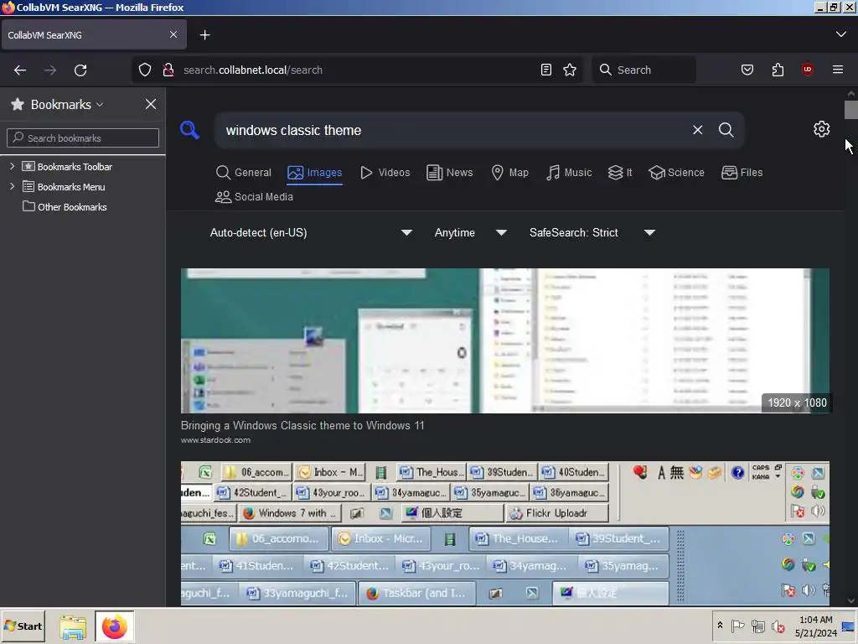The image size is (858, 644).
Task: Click the Firefox Search box in toolbar
Action: (x=644, y=70)
